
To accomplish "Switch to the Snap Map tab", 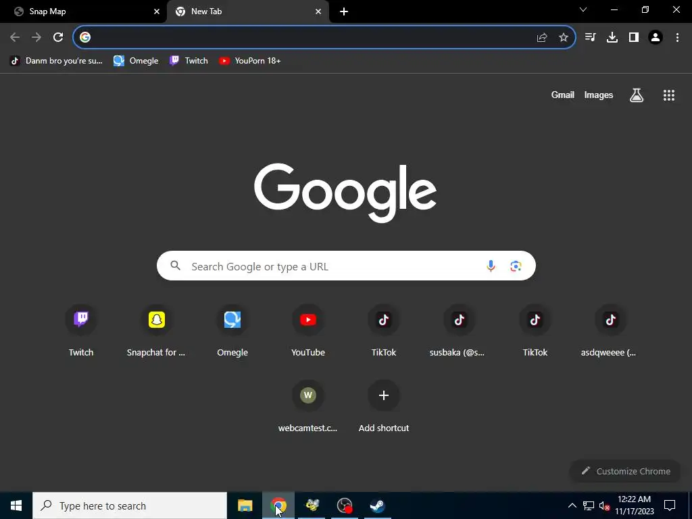I will [83, 11].
